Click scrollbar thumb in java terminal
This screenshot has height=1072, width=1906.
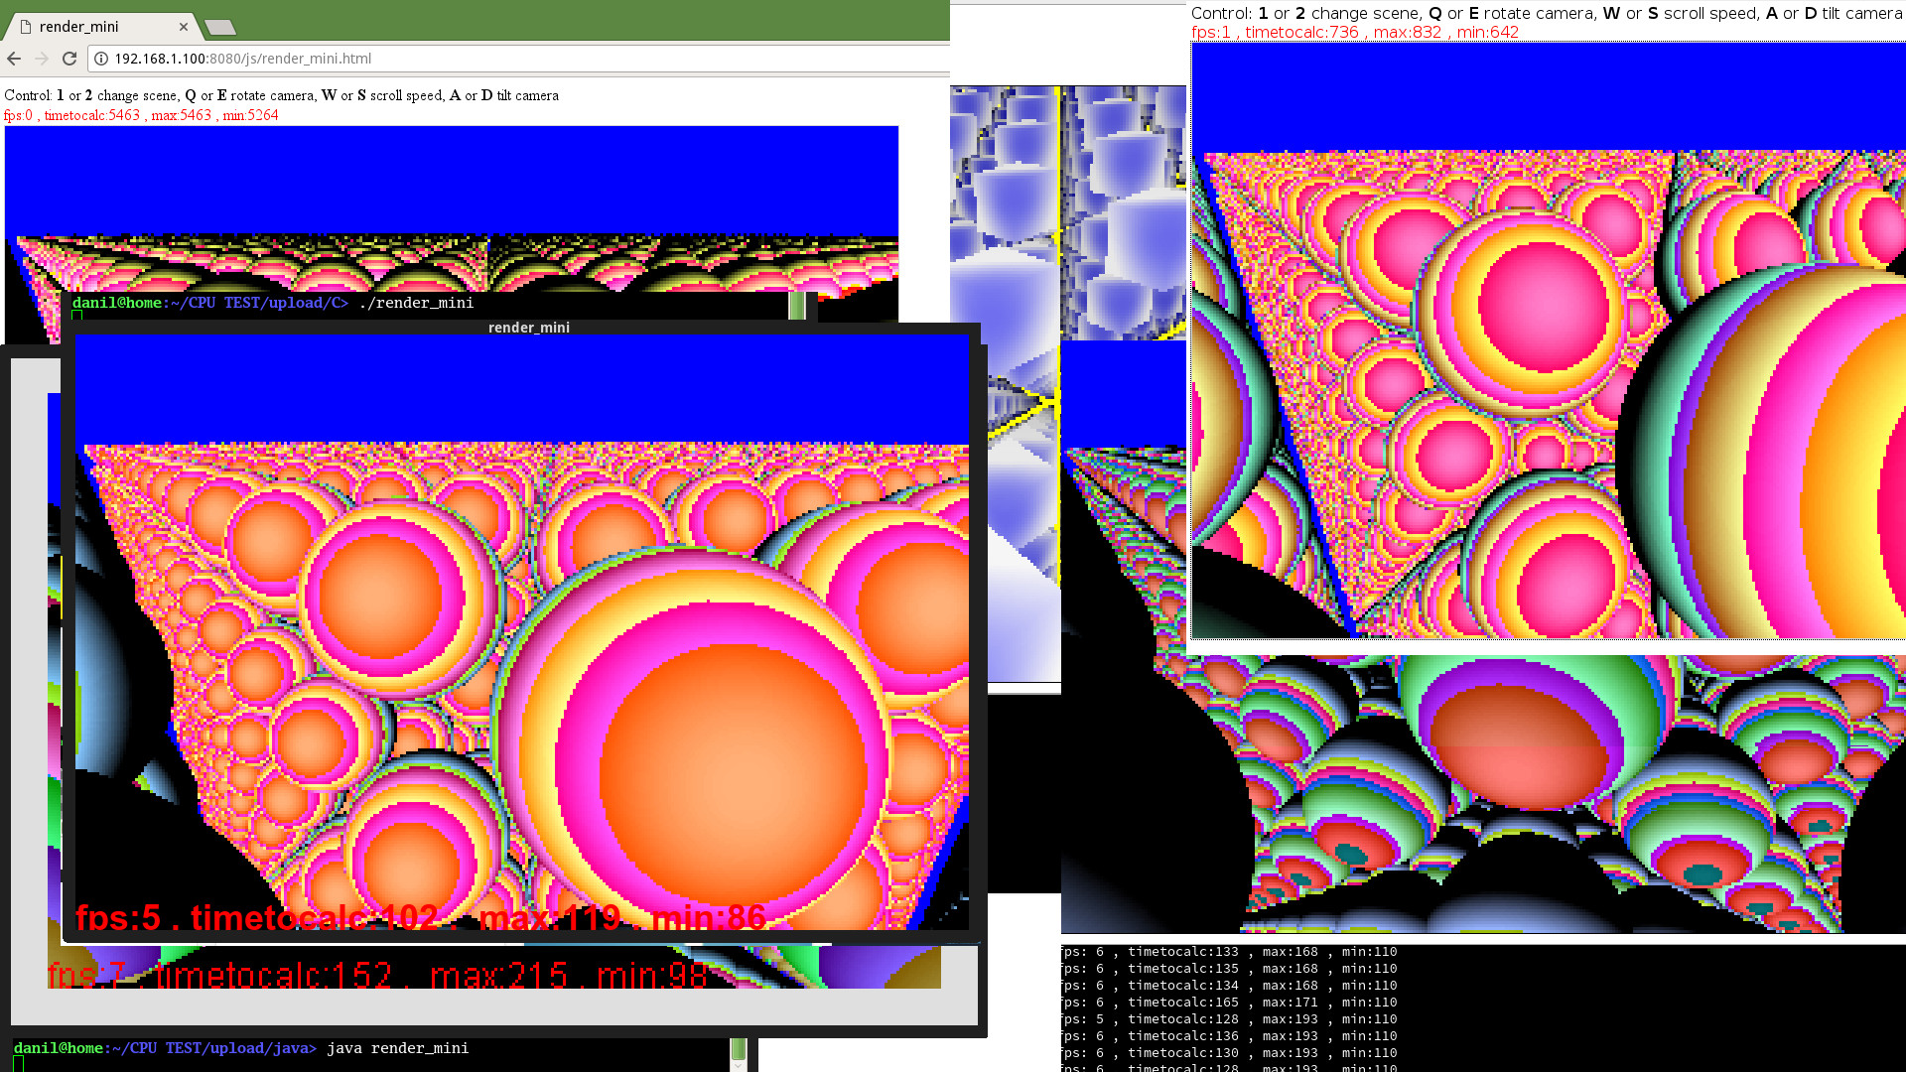point(738,1050)
